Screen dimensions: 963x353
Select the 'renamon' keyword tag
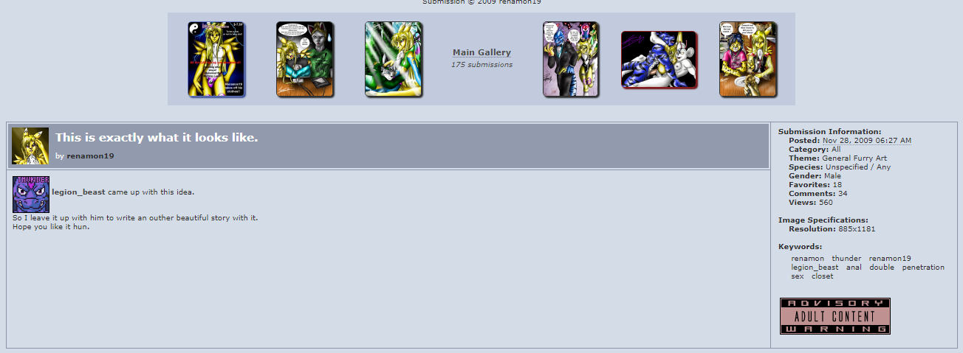[807, 259]
